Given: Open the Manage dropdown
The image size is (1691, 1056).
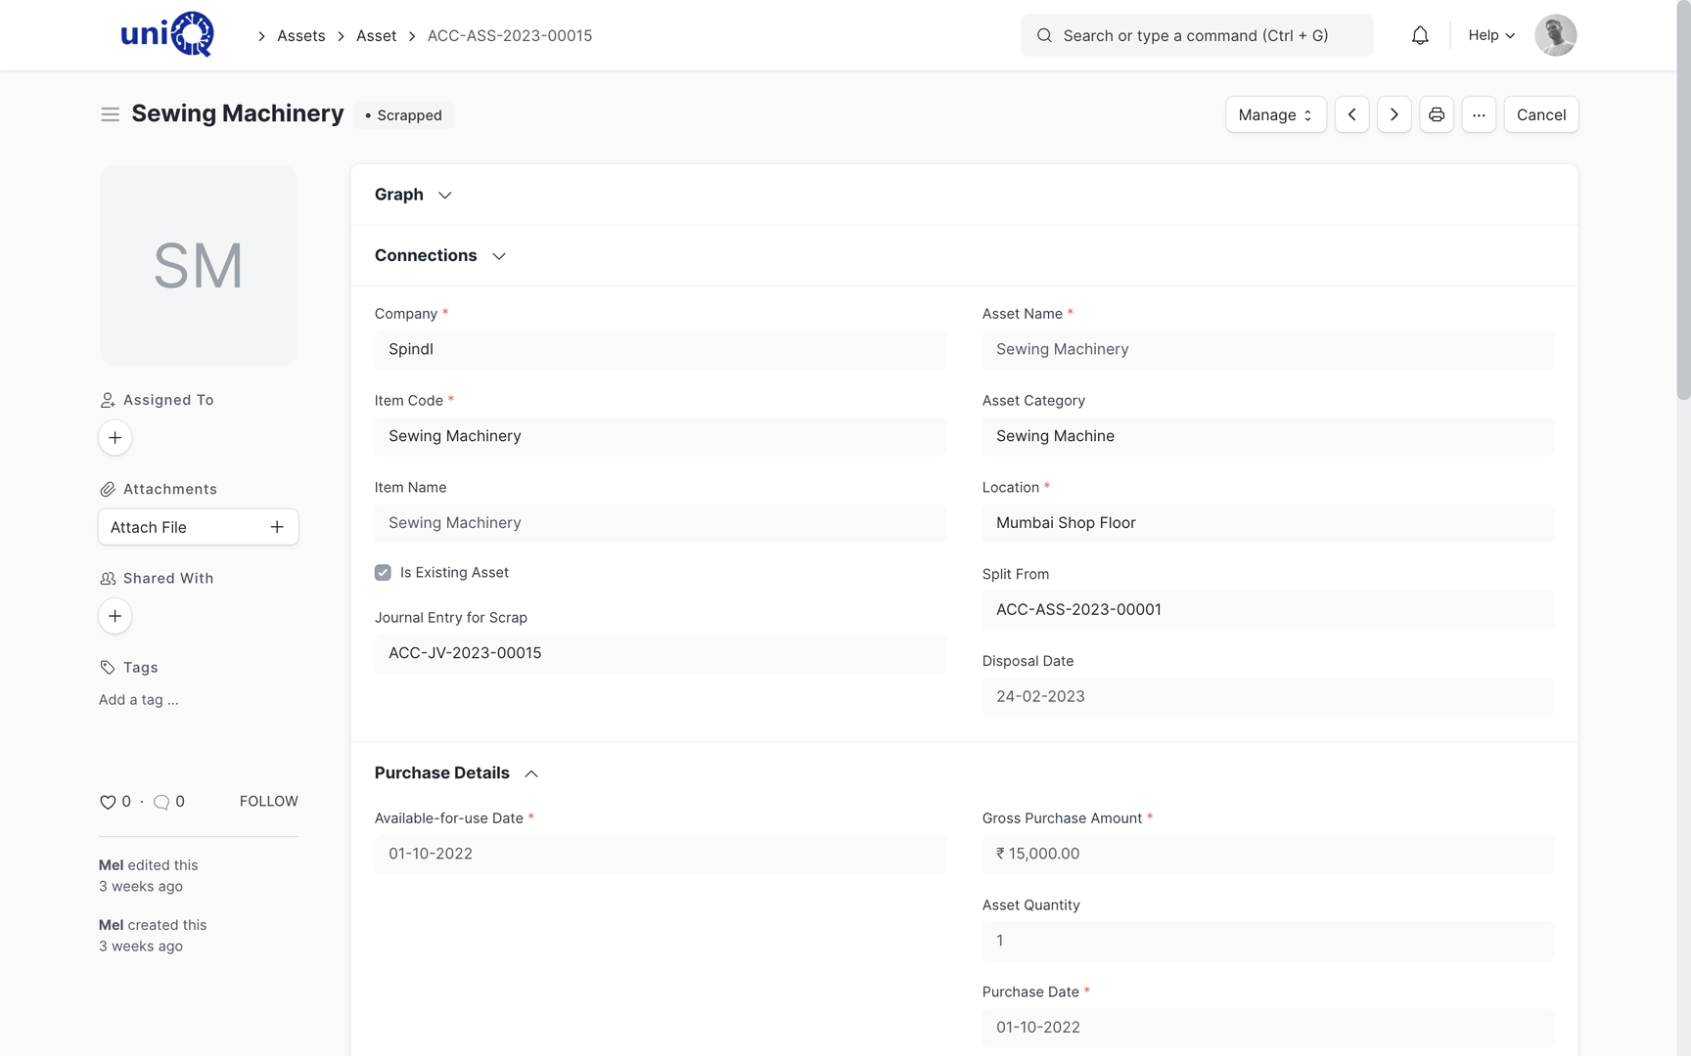Looking at the screenshot, I should (1276, 114).
